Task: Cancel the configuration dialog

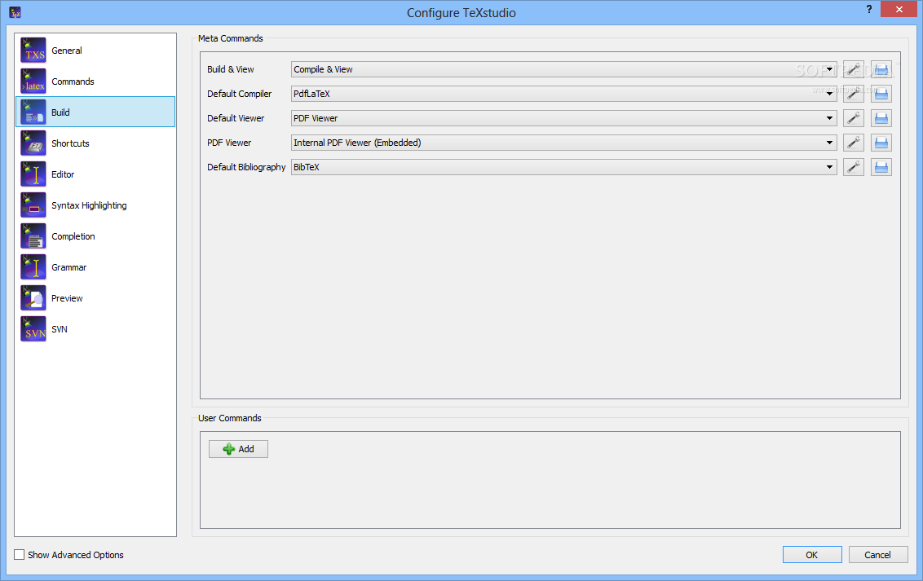Action: point(877,555)
